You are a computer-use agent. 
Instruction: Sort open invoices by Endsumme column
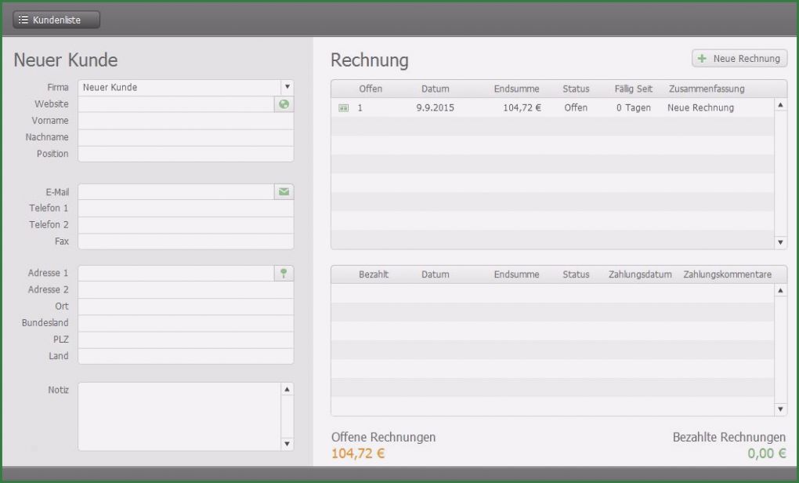(516, 89)
